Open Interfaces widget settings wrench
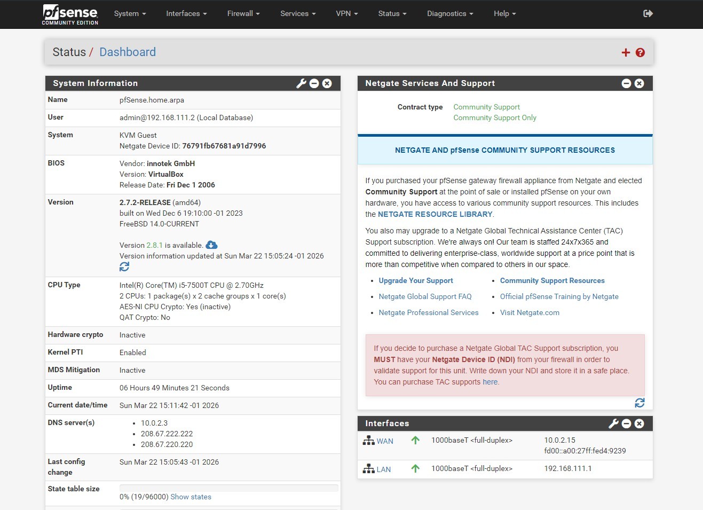 coord(613,423)
